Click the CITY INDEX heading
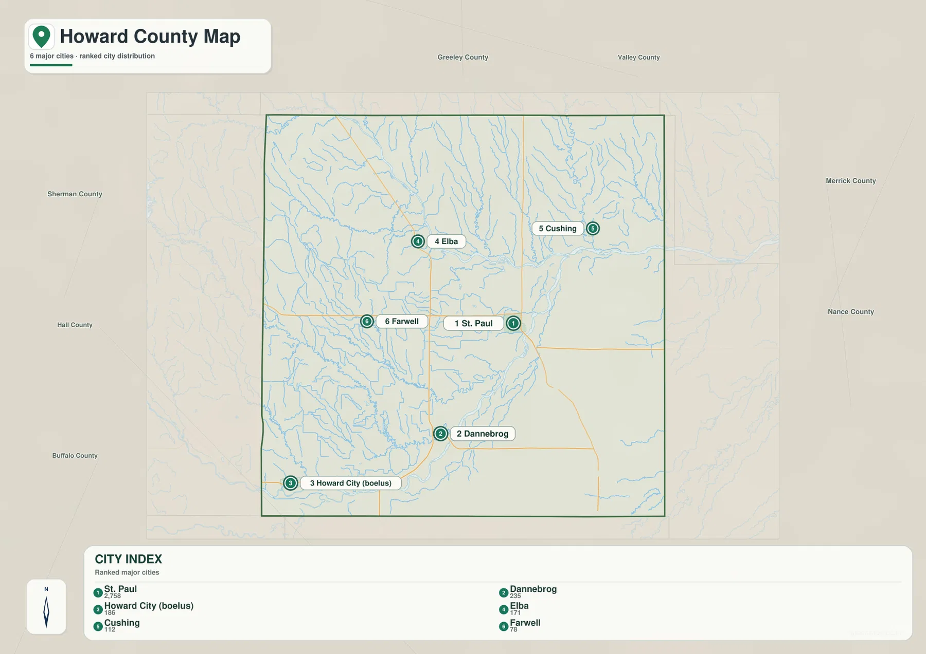Screen dimensions: 926x654 (128, 559)
